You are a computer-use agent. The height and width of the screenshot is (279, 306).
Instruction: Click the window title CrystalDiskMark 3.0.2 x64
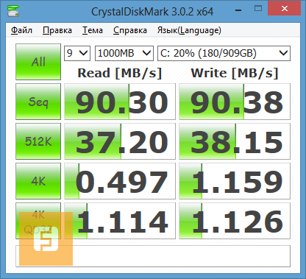[x=152, y=12]
